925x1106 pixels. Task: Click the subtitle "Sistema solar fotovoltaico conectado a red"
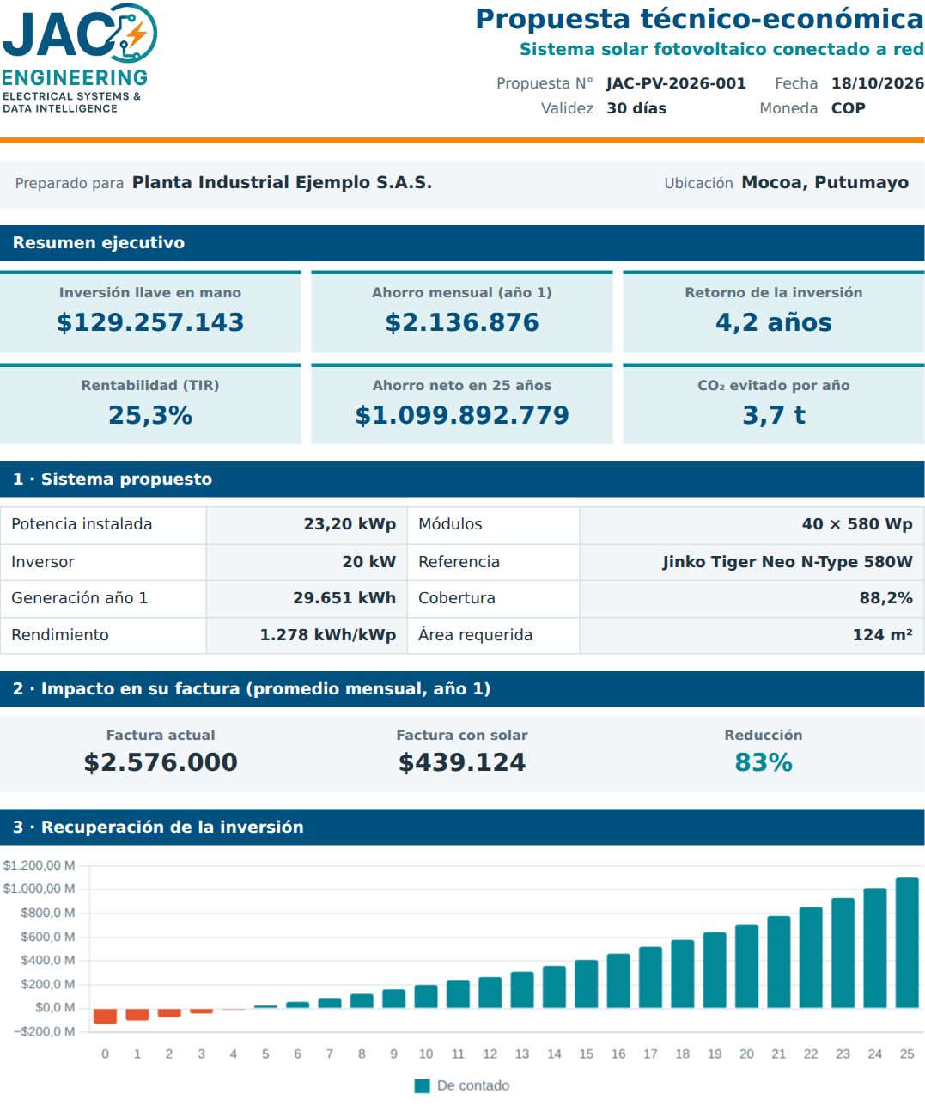click(721, 49)
